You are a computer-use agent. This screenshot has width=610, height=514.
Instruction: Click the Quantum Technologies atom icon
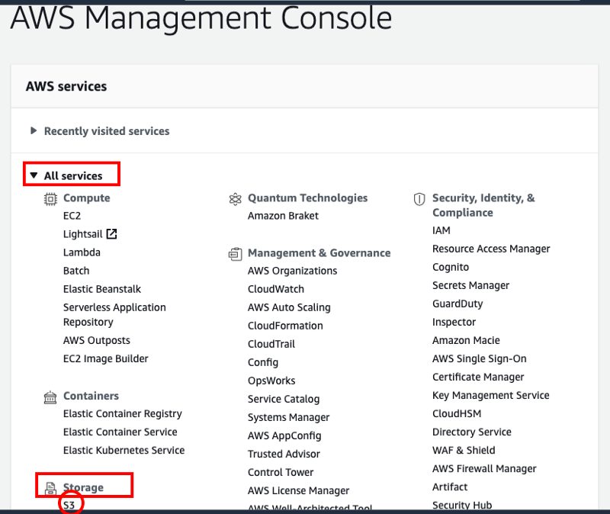point(236,199)
